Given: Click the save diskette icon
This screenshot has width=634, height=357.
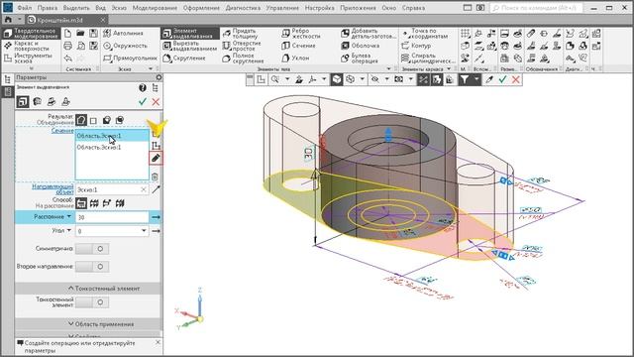Looking at the screenshot, I should pos(93,33).
